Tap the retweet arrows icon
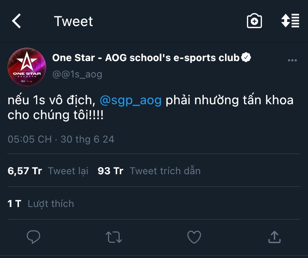This screenshot has width=308, height=258. (x=114, y=237)
